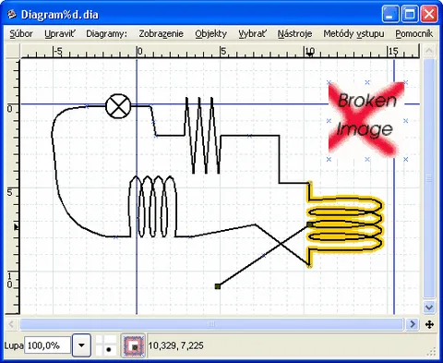Click the window resize grip in status bar
443x363 pixels.
click(432, 352)
